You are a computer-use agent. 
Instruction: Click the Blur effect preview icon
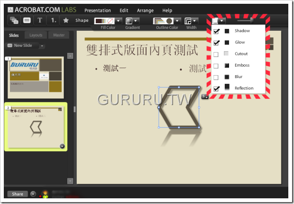pyautogui.click(x=227, y=77)
